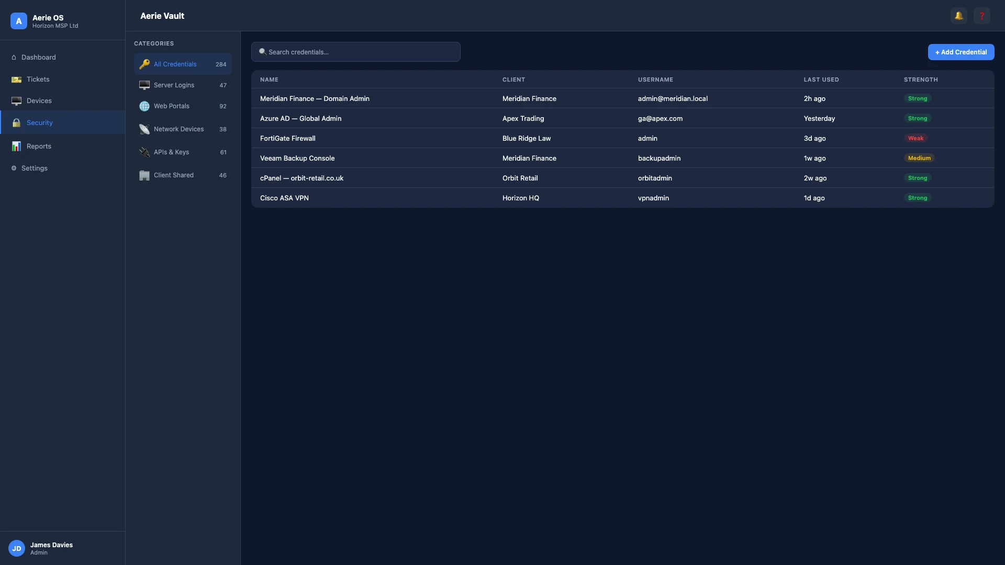Open the Settings page
The width and height of the screenshot is (1005, 565).
[62, 168]
